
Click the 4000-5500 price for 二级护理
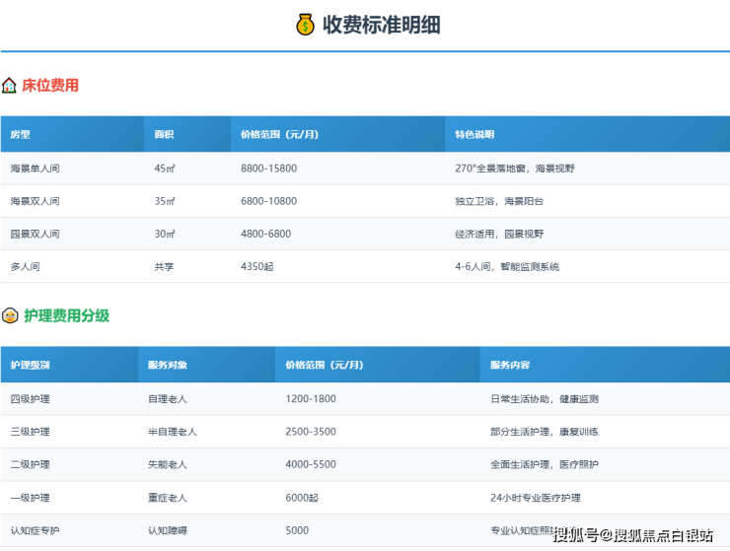311,464
